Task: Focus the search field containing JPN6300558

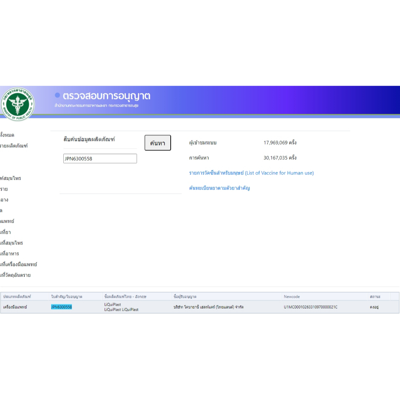Action: (100, 159)
